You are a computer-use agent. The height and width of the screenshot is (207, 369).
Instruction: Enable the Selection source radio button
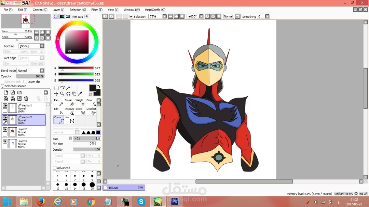[x=3, y=86]
